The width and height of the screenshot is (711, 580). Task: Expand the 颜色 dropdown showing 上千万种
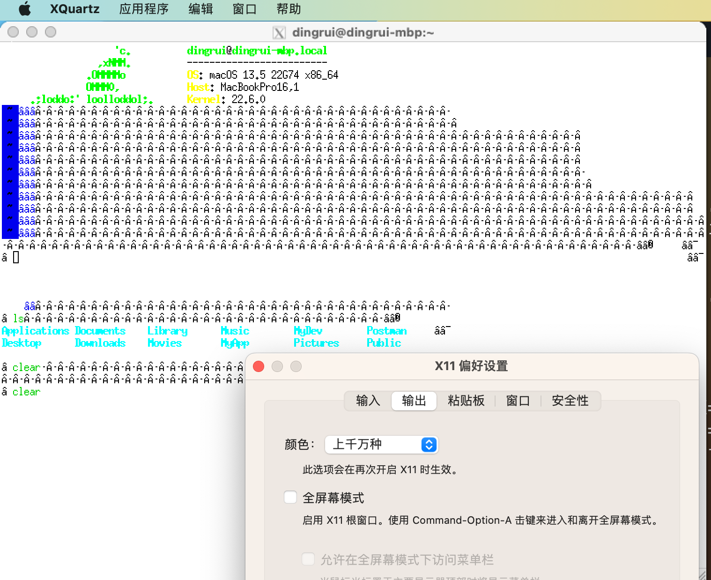(x=381, y=444)
